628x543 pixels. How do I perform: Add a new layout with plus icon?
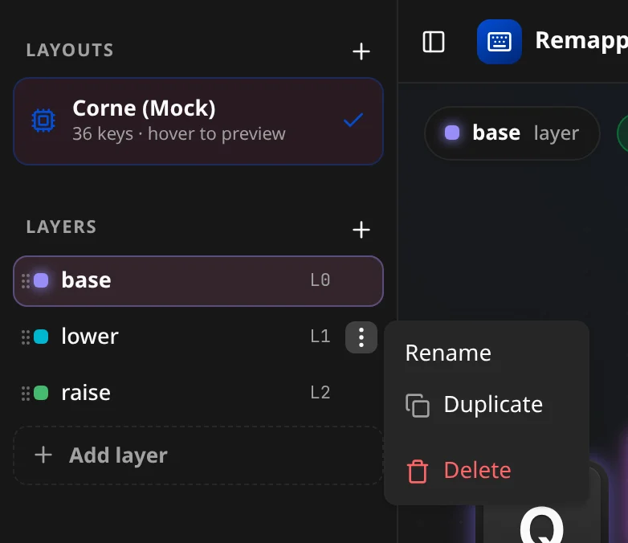(x=361, y=51)
